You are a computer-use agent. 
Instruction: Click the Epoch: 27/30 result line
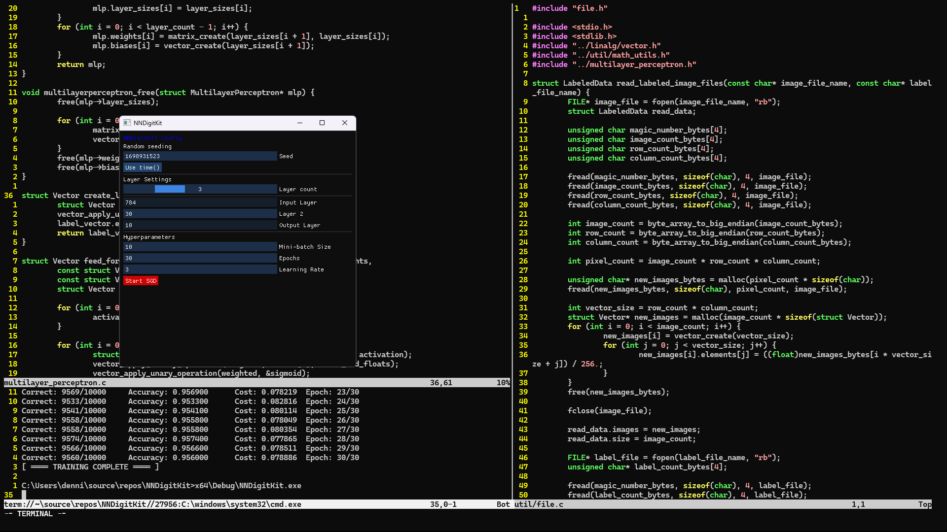190,430
